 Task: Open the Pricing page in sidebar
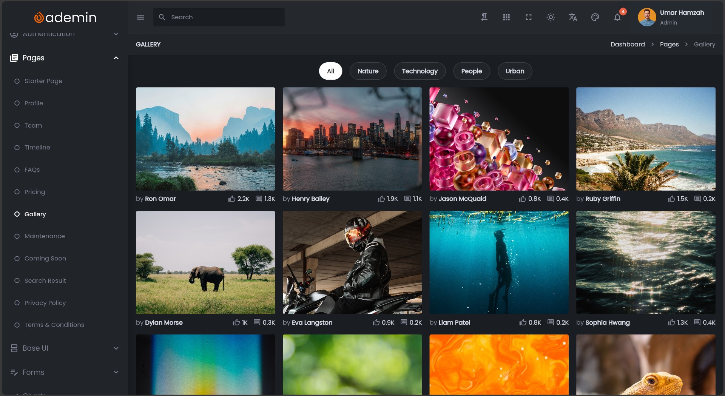[x=35, y=192]
